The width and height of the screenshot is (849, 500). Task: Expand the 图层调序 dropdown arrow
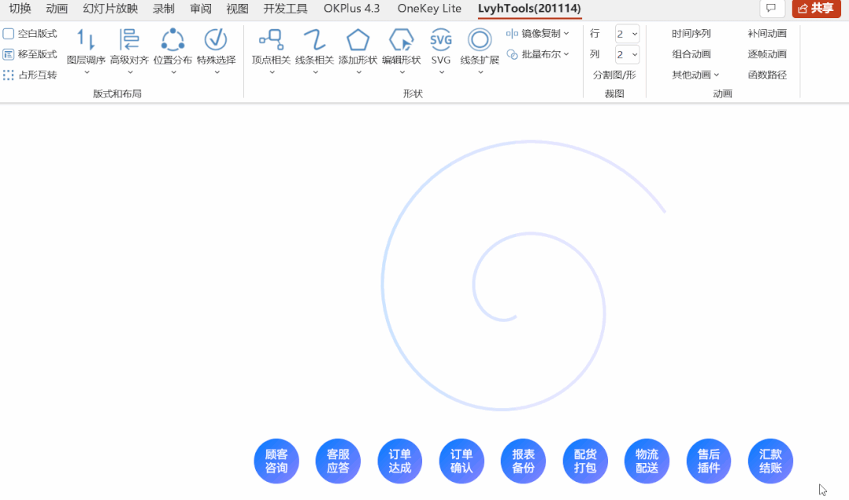[x=87, y=72]
